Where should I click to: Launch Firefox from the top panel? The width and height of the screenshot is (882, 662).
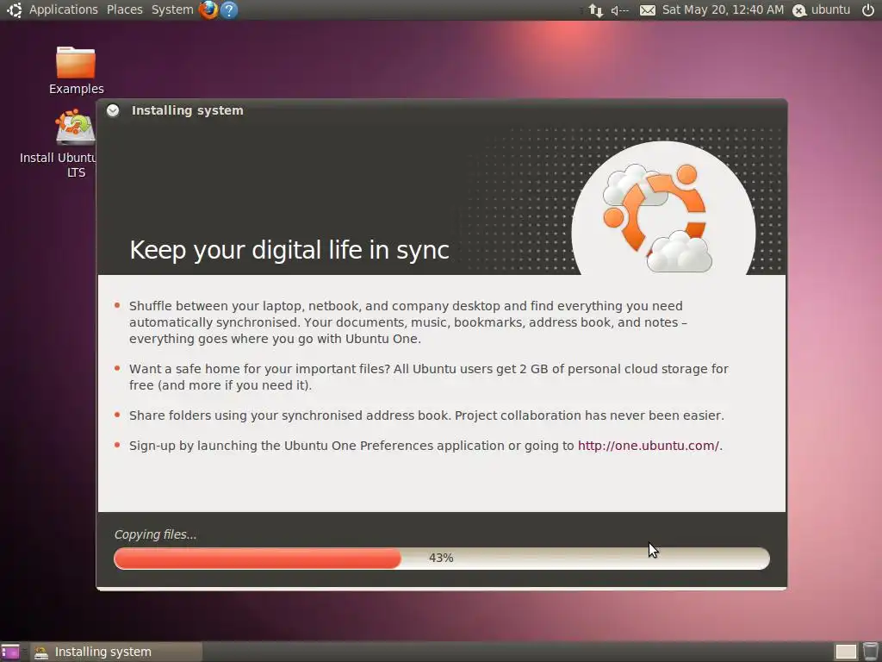click(x=208, y=9)
